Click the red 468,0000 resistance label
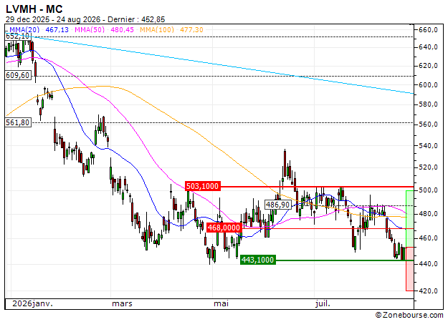This screenshot has width=448, height=322. [224, 228]
